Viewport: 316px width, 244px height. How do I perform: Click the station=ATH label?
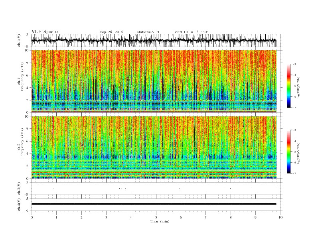pyautogui.click(x=148, y=32)
